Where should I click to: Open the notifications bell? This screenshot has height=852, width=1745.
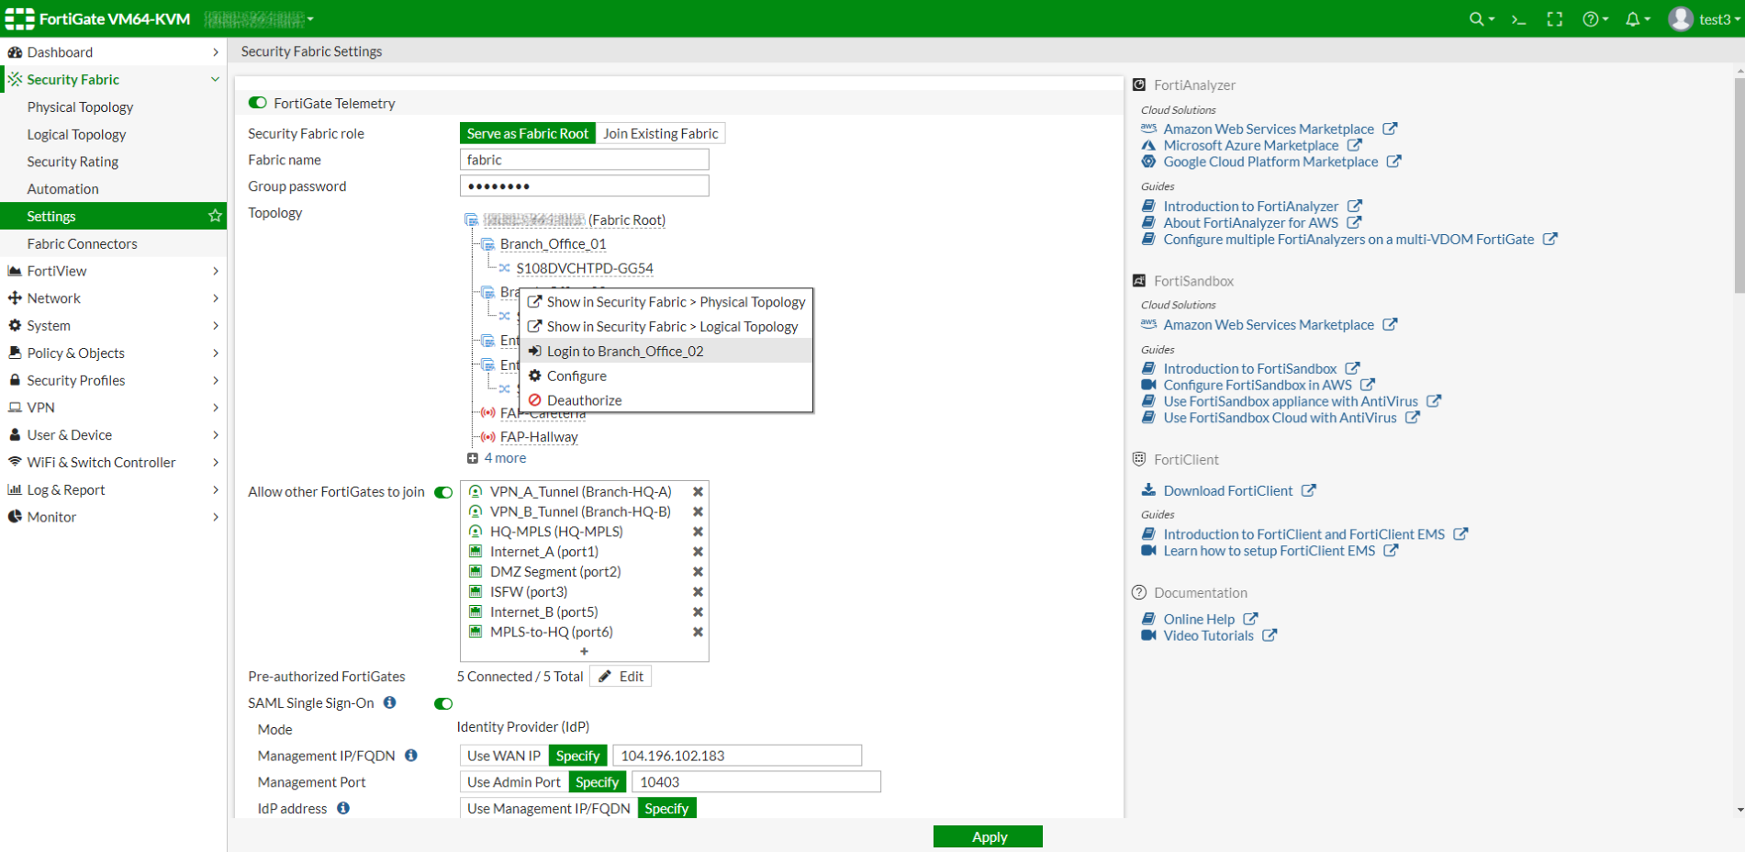1638,19
